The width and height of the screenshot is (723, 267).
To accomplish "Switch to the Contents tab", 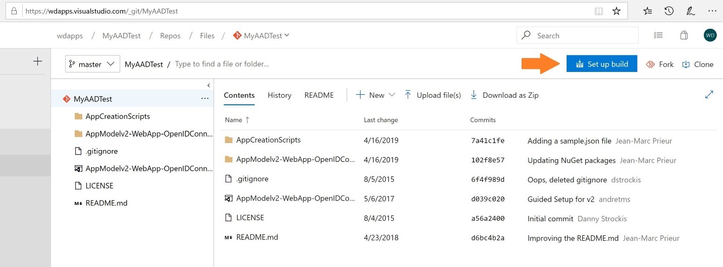I will (x=239, y=95).
